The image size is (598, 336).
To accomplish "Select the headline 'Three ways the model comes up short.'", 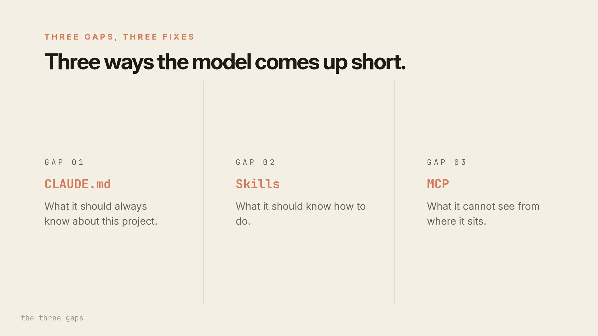I will (225, 62).
